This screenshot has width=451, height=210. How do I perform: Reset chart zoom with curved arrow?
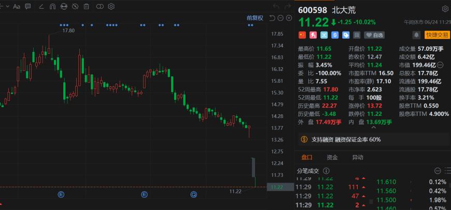click(272, 18)
